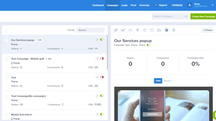Toggle the Mobile Exit-Intent campaign status
216x121 pixels.
102,114
